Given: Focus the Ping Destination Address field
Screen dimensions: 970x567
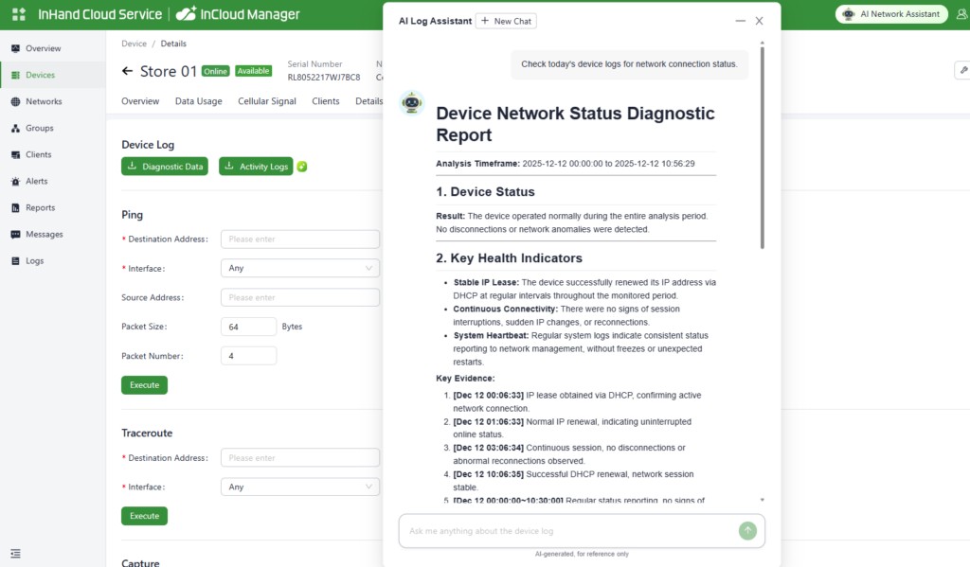Looking at the screenshot, I should coord(299,239).
